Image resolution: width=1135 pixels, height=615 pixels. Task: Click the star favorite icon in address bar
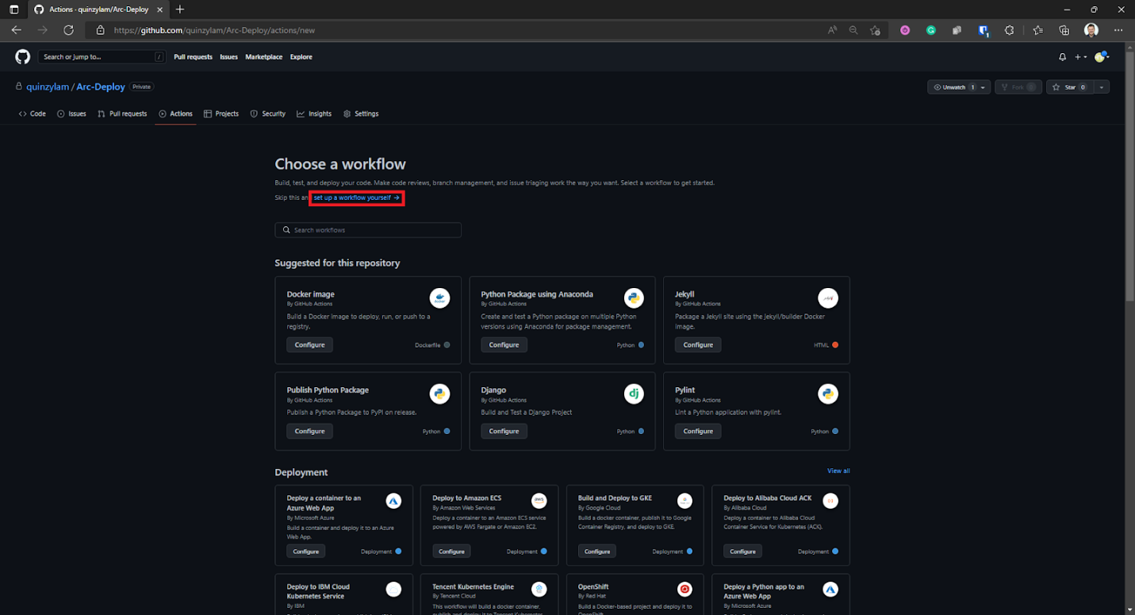[x=875, y=30]
